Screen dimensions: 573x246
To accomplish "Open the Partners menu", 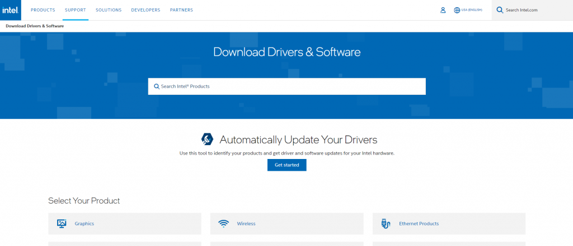I will click(x=182, y=10).
